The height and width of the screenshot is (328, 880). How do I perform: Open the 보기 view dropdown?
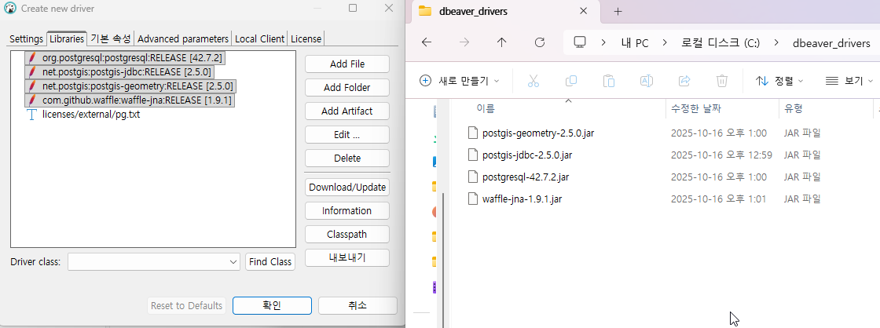(x=849, y=81)
